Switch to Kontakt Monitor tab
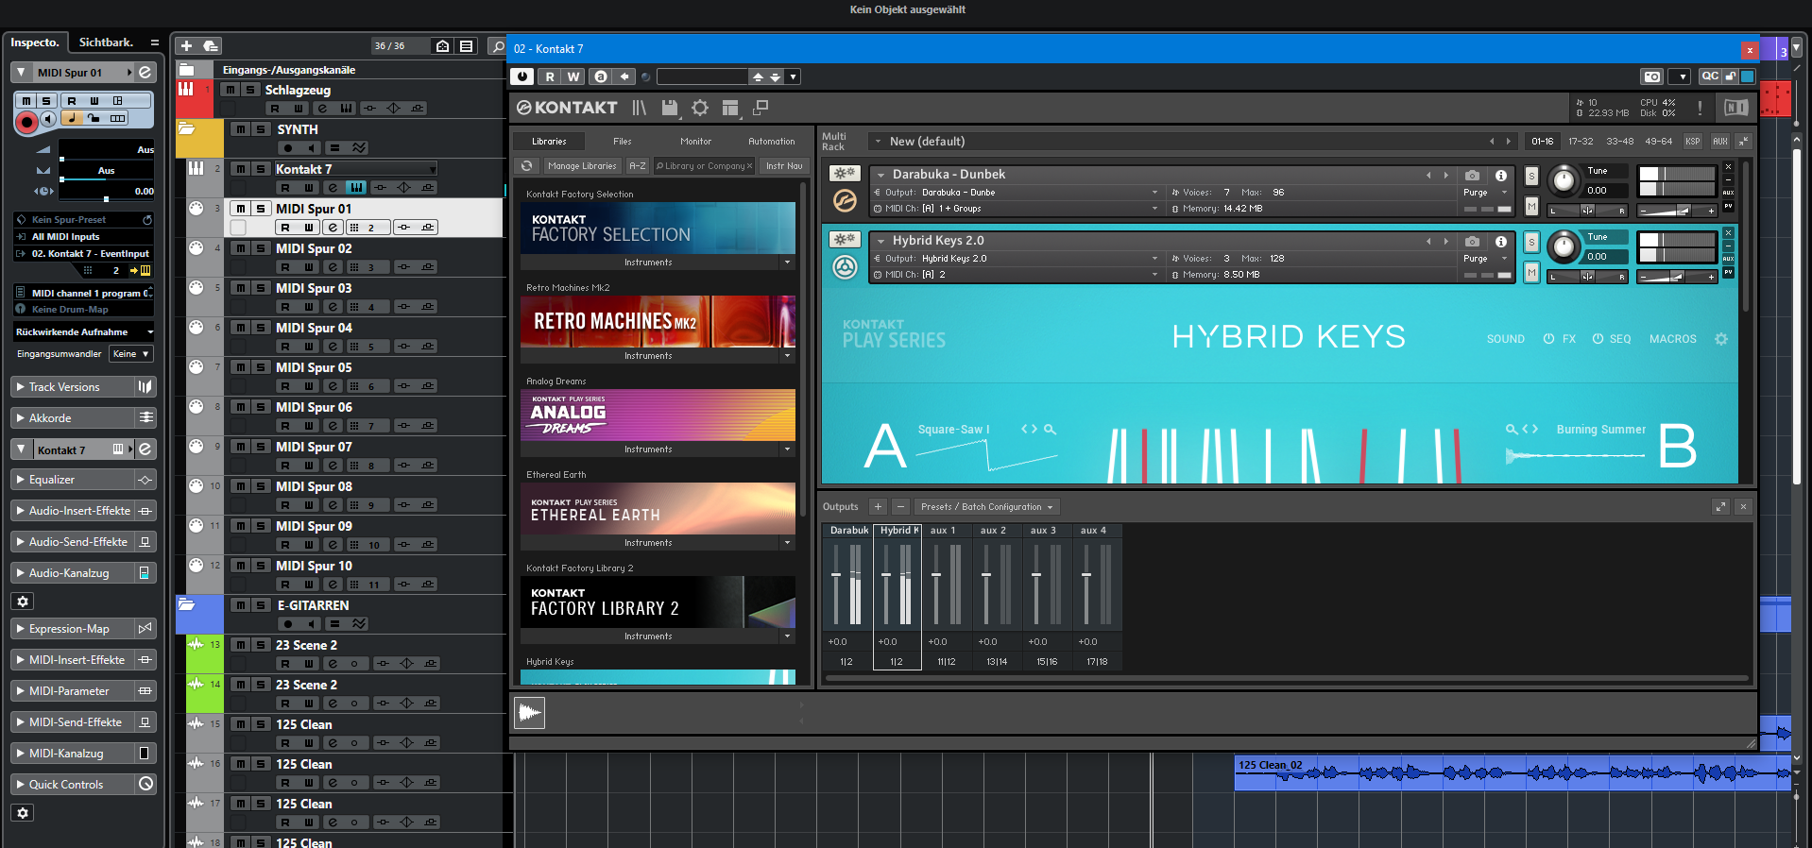 [695, 142]
